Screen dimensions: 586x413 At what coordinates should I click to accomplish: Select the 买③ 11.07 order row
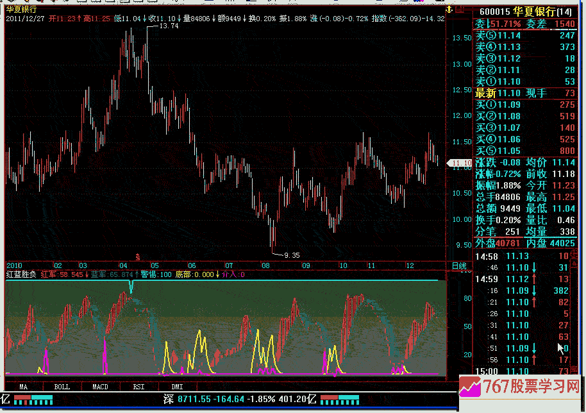(526, 128)
